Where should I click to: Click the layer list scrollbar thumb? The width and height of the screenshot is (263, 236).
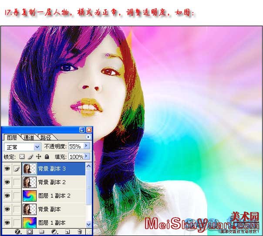tap(88, 187)
